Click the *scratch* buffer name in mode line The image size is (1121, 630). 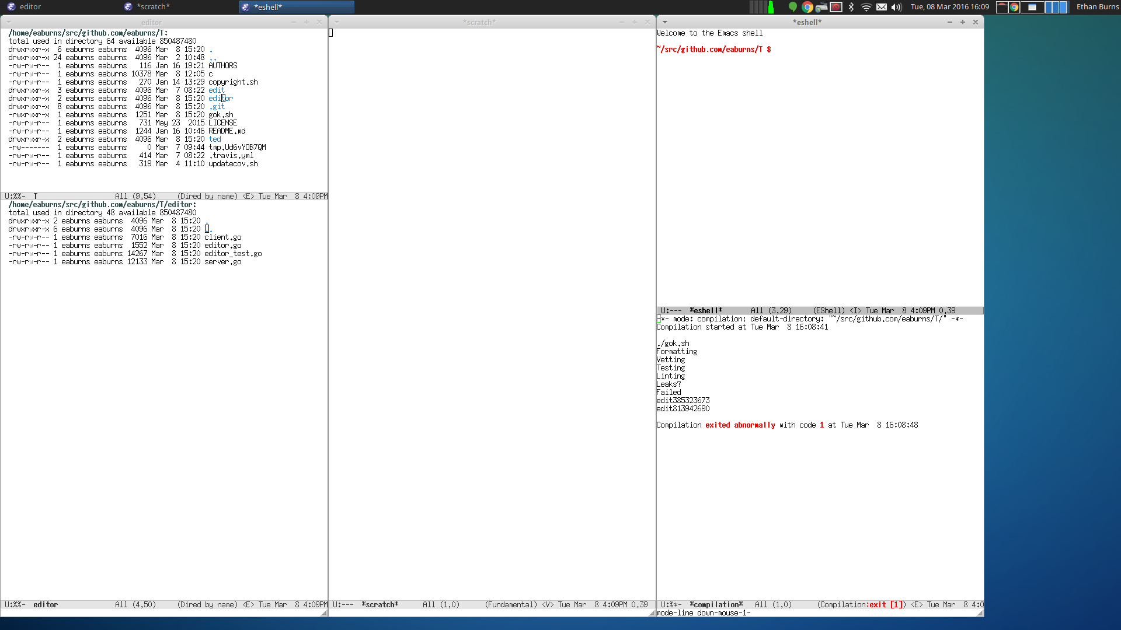tap(380, 605)
